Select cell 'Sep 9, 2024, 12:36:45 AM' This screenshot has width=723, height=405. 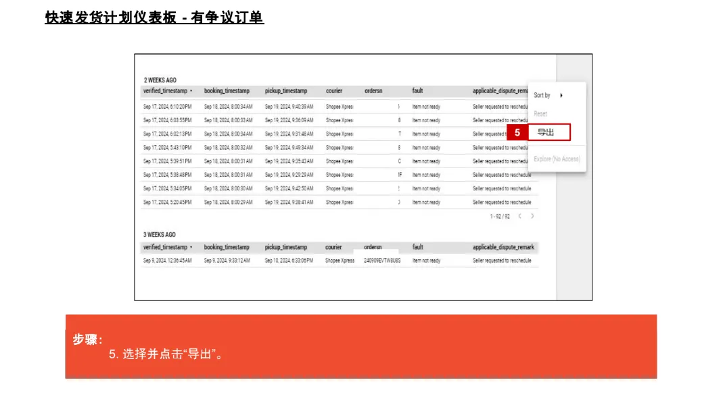(167, 261)
